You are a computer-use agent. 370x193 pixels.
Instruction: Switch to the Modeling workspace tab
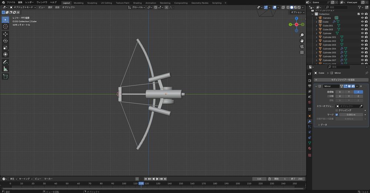(78, 3)
